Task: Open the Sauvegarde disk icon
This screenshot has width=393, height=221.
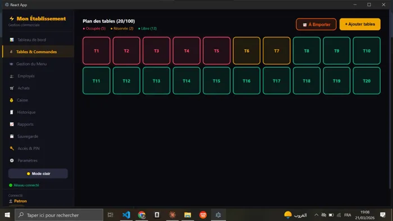Action: click(x=12, y=136)
